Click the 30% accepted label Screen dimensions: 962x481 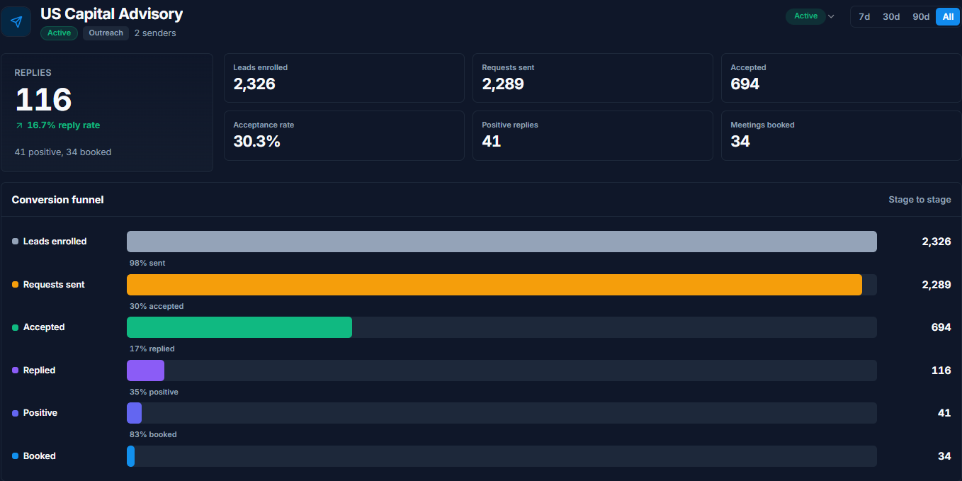tap(157, 306)
